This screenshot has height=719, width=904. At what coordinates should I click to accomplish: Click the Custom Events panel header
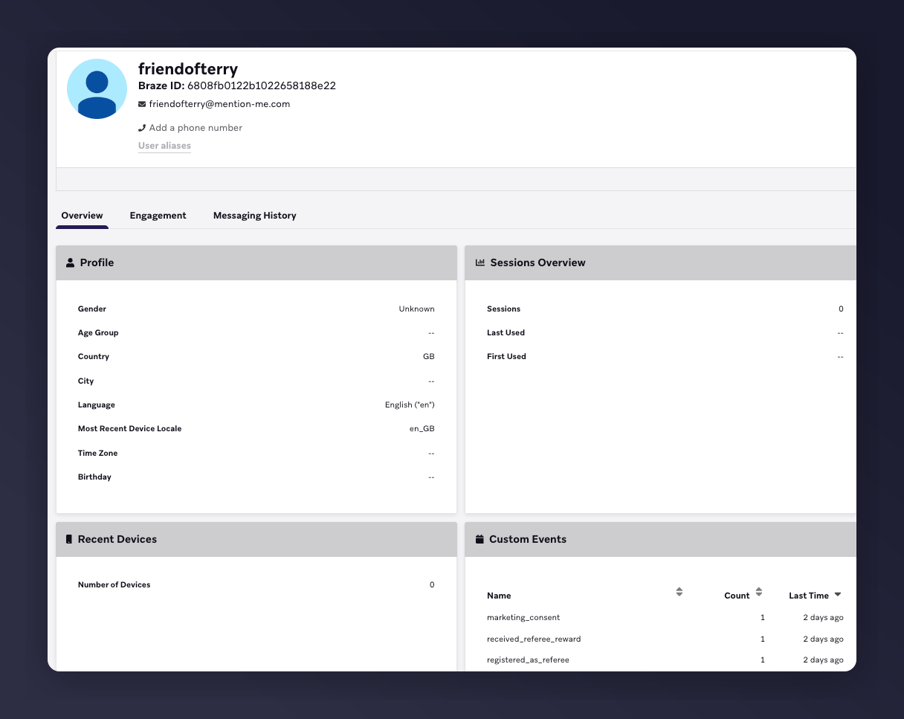coord(661,539)
